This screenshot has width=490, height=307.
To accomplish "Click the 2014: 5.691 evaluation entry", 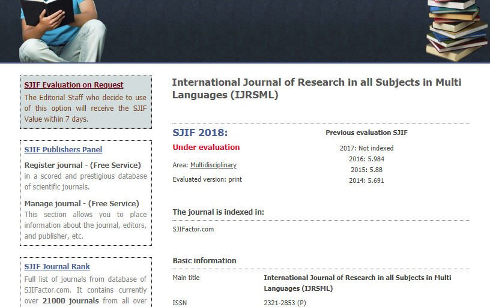I will coord(366,180).
